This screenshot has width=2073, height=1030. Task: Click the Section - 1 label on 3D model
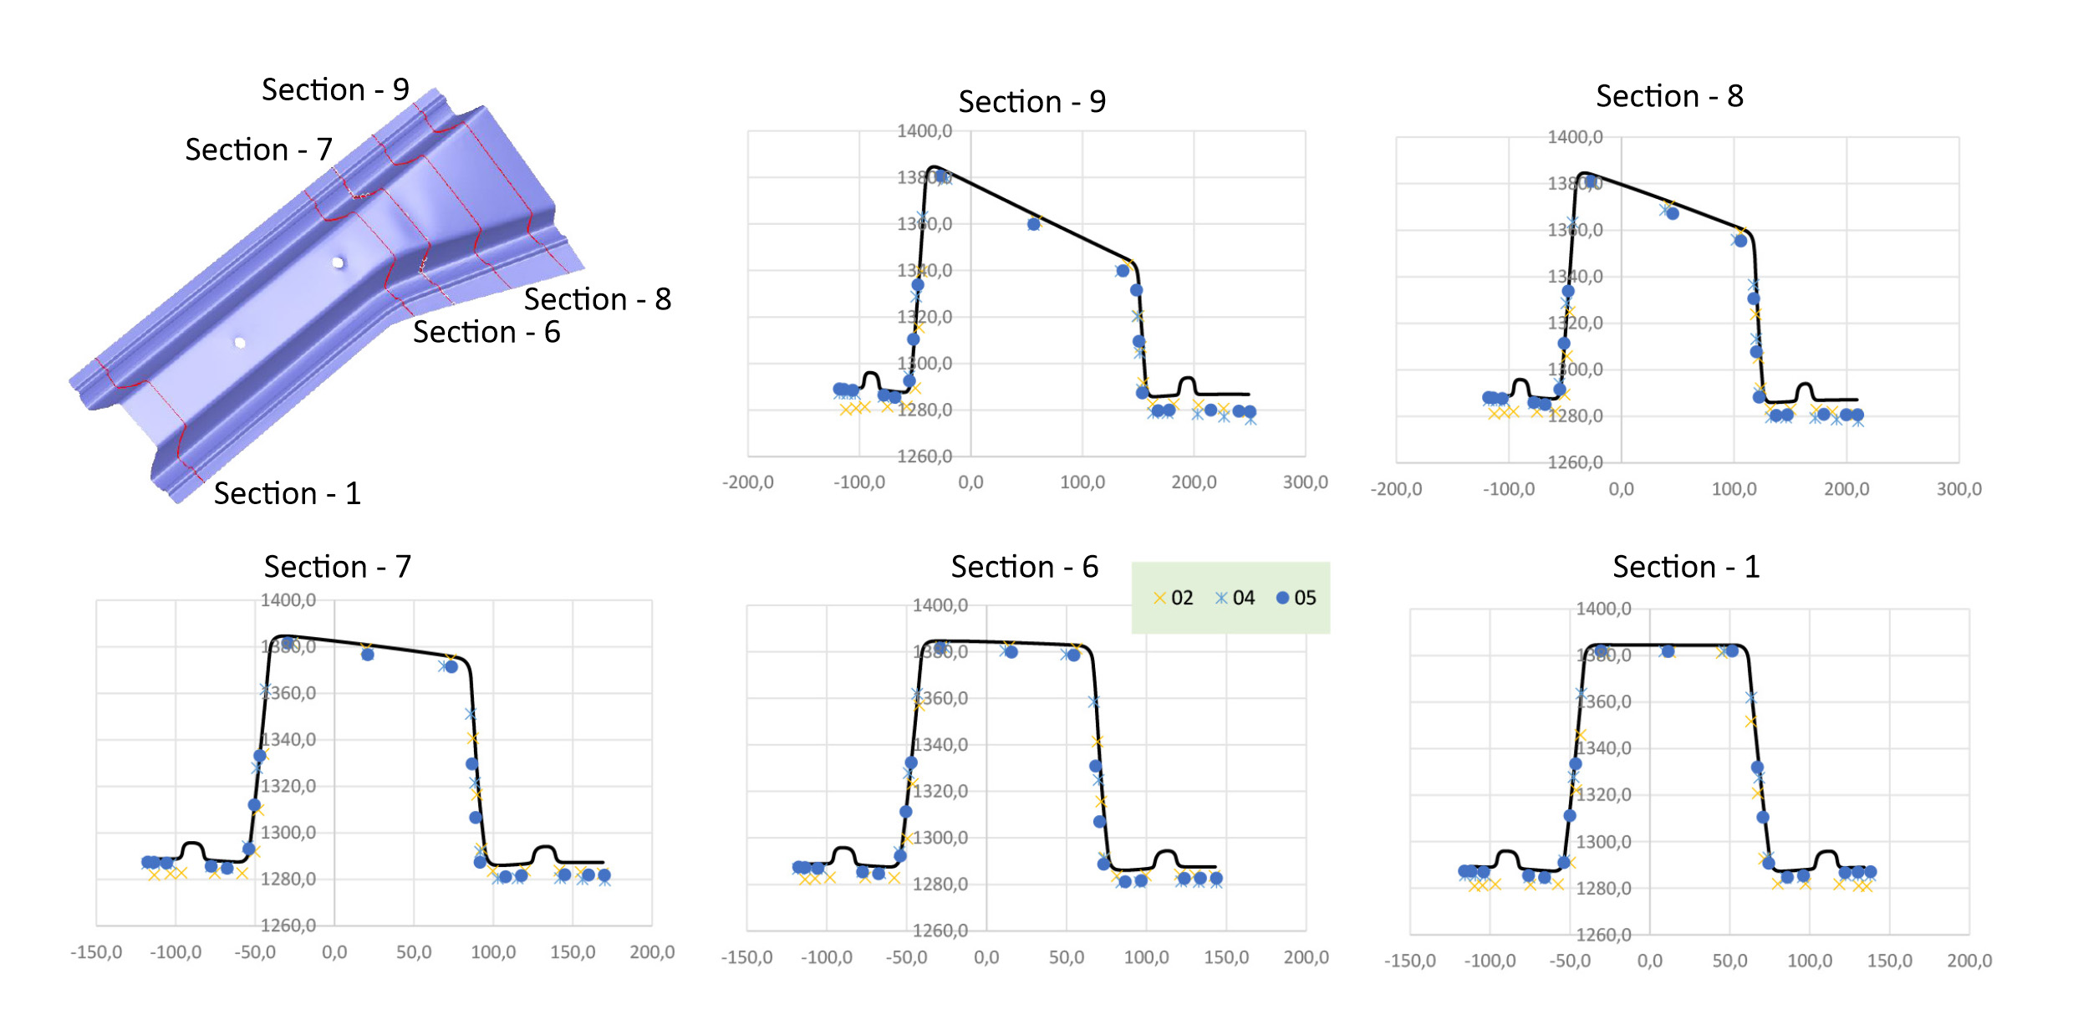(x=288, y=493)
